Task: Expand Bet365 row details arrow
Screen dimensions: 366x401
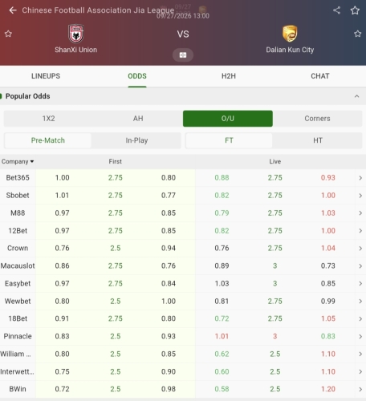Action: [x=360, y=178]
